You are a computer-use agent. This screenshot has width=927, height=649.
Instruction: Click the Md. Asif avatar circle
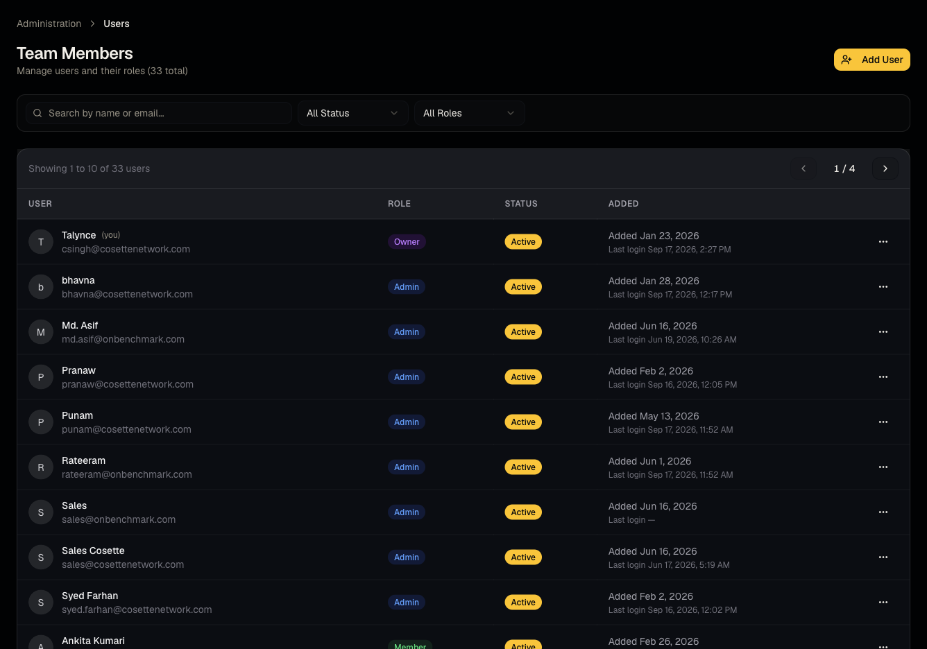[x=41, y=332]
